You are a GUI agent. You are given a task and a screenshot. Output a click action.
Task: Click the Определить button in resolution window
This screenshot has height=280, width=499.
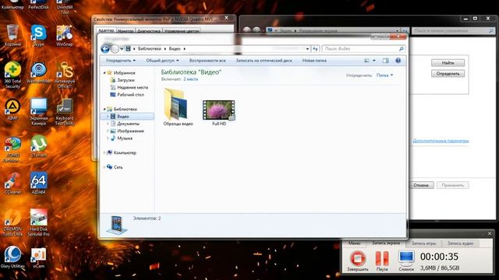coord(448,74)
